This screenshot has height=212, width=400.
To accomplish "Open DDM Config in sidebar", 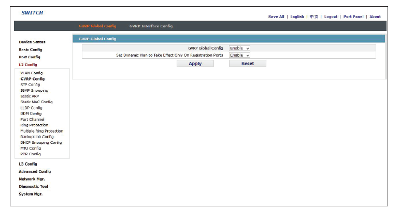I will pos(31,114).
